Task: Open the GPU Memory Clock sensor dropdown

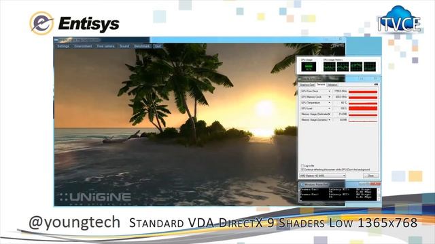Action: (x=329, y=97)
